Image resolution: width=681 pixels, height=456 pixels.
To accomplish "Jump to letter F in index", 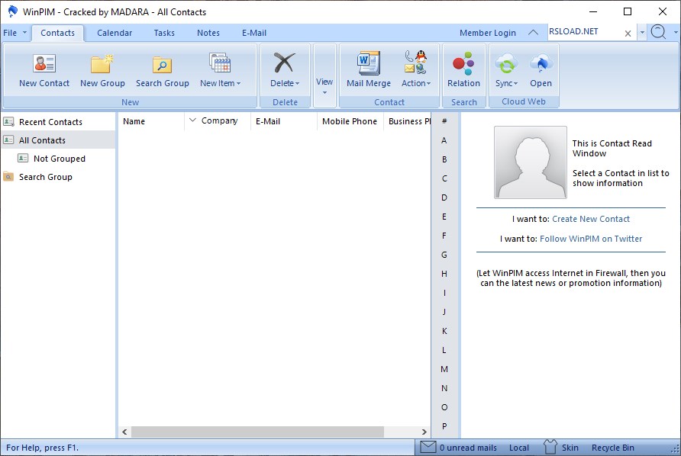I will pos(444,236).
